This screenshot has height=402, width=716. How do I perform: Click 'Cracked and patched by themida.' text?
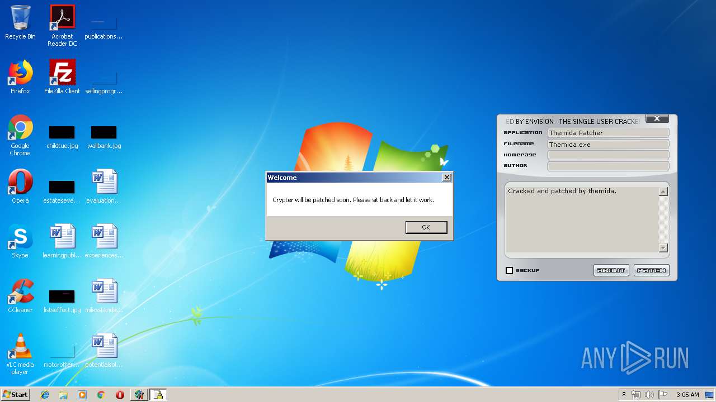(x=562, y=191)
